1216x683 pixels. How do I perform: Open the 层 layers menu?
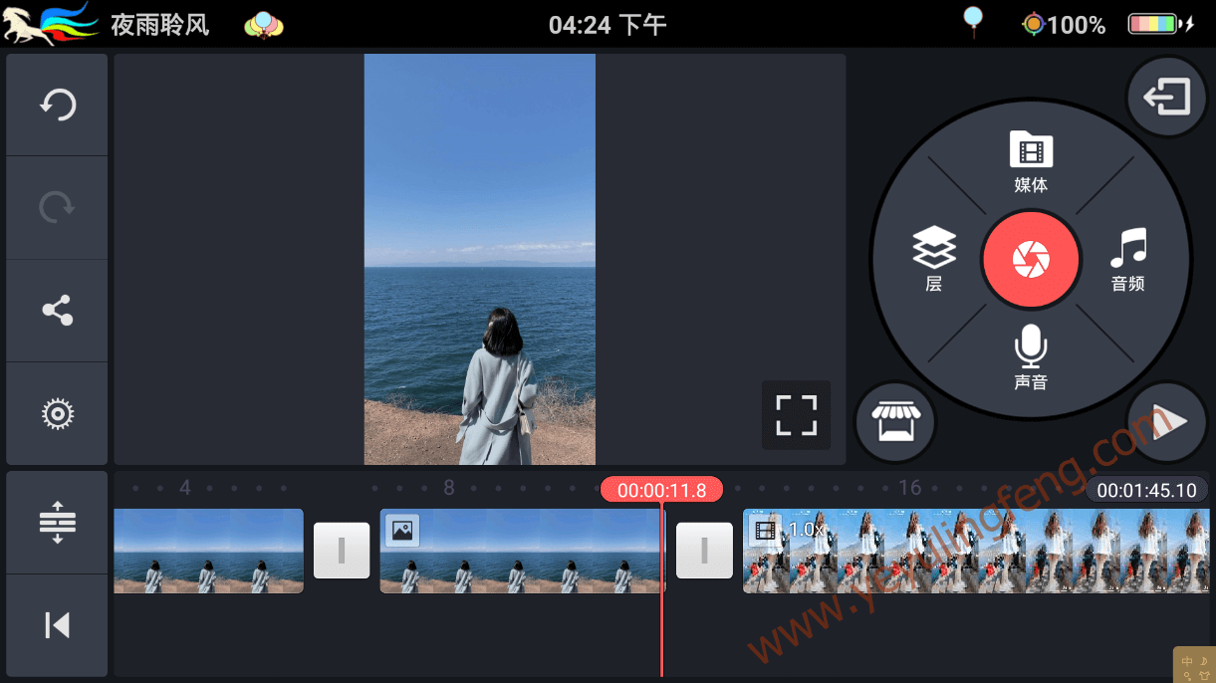(x=933, y=260)
